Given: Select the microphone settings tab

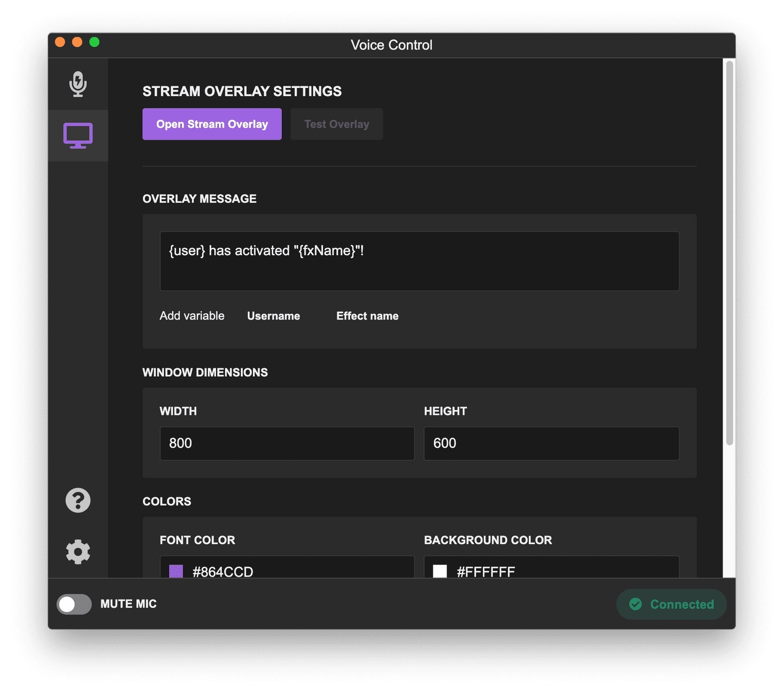Looking at the screenshot, I should tap(78, 85).
